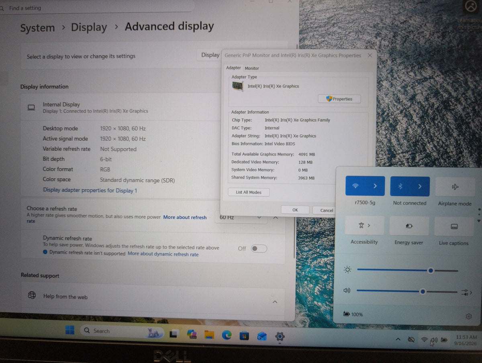The height and width of the screenshot is (363, 482).
Task: Go to the Display breadcrumb
Action: click(x=89, y=27)
